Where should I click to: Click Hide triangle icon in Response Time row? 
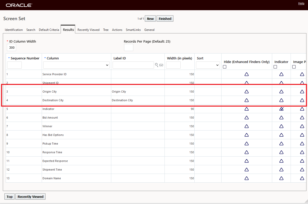click(x=247, y=152)
